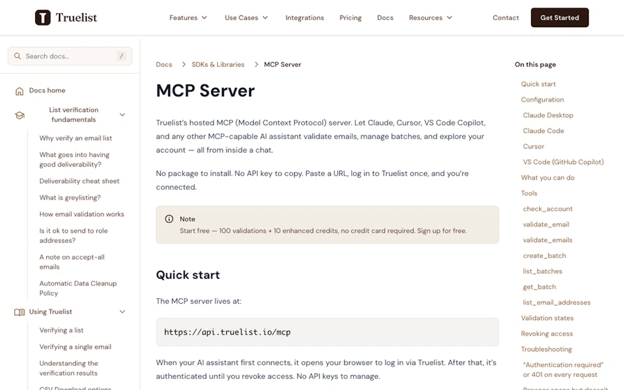Click the MCP Server page heading
The height and width of the screenshot is (390, 624).
point(205,90)
